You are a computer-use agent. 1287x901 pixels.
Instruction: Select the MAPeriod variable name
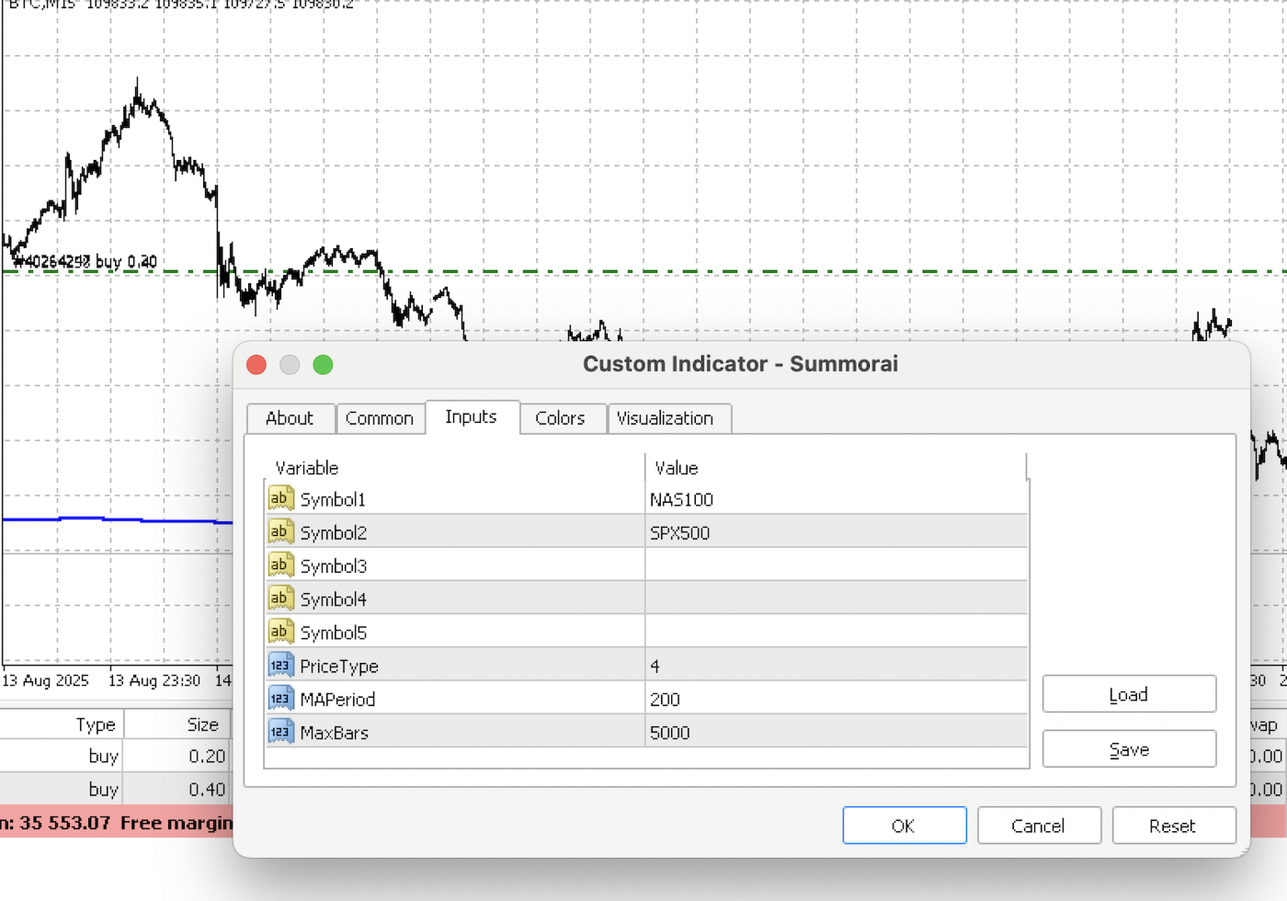pos(337,700)
